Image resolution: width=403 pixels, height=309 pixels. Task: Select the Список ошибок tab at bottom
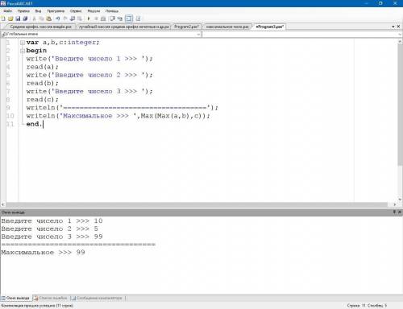pos(51,298)
